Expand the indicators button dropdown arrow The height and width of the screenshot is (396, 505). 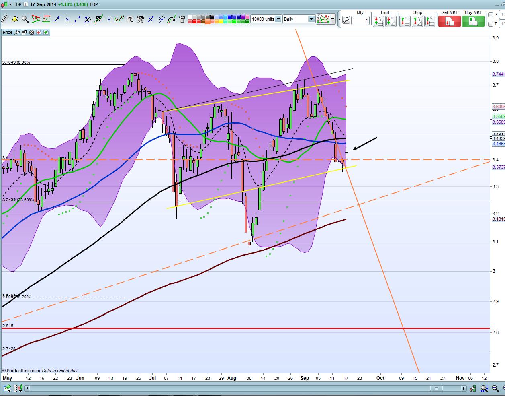pos(333,19)
